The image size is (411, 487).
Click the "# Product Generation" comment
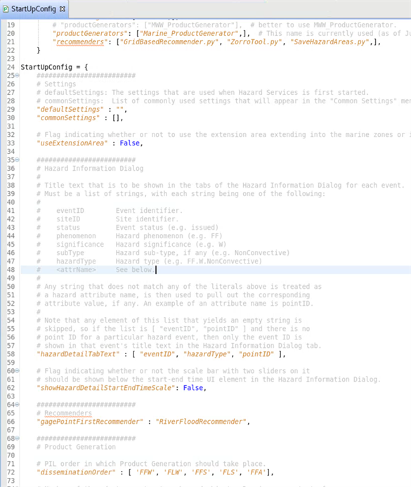coord(76,447)
